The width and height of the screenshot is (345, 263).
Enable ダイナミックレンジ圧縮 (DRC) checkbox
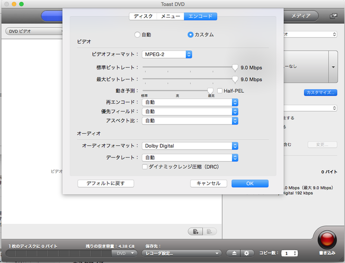(145, 167)
